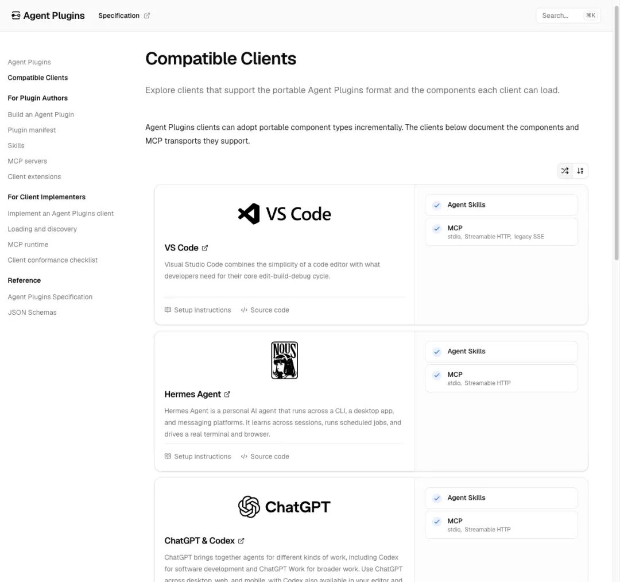Click ChatGPT Agent Skills checkmark
Screen dimensions: 620x582
[x=436, y=498]
